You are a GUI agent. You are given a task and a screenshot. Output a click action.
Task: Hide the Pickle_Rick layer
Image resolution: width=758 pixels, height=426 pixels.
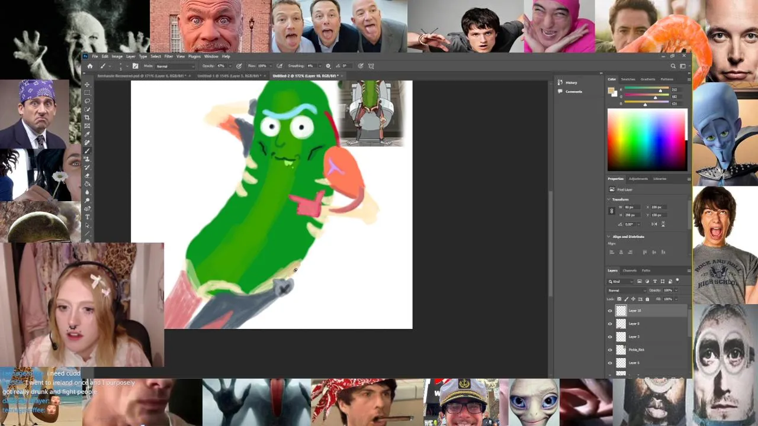click(x=610, y=350)
